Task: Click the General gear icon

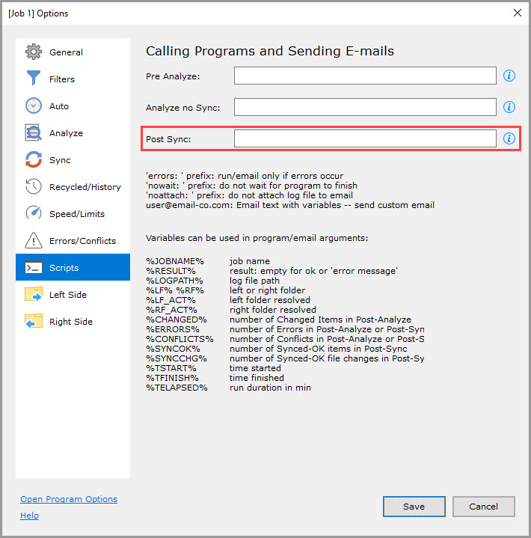Action: 34,52
